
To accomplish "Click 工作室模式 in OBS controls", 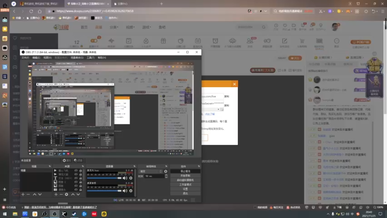I will tap(185, 185).
